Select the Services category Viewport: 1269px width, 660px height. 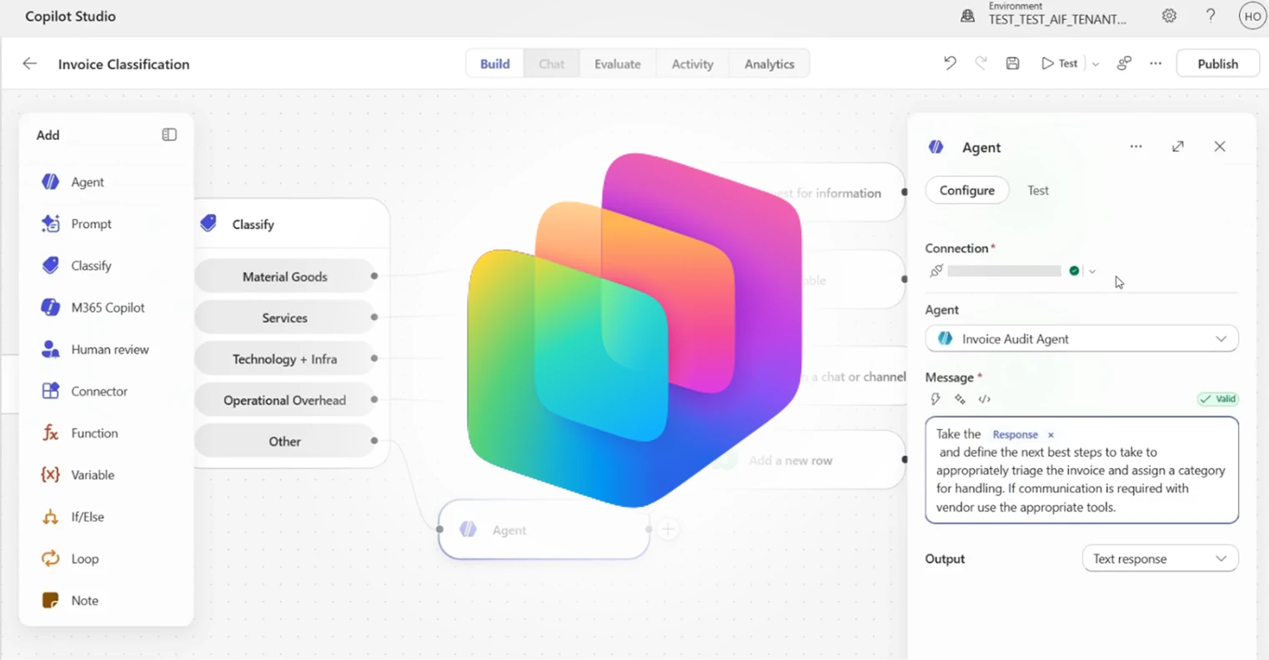pos(284,317)
